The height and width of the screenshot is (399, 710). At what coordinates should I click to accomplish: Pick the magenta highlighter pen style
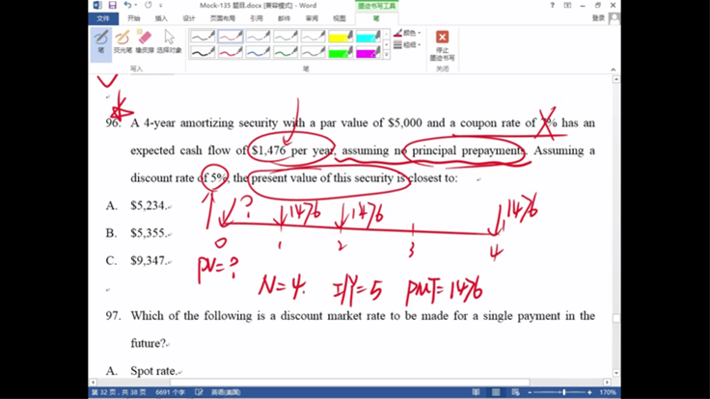[x=369, y=52]
